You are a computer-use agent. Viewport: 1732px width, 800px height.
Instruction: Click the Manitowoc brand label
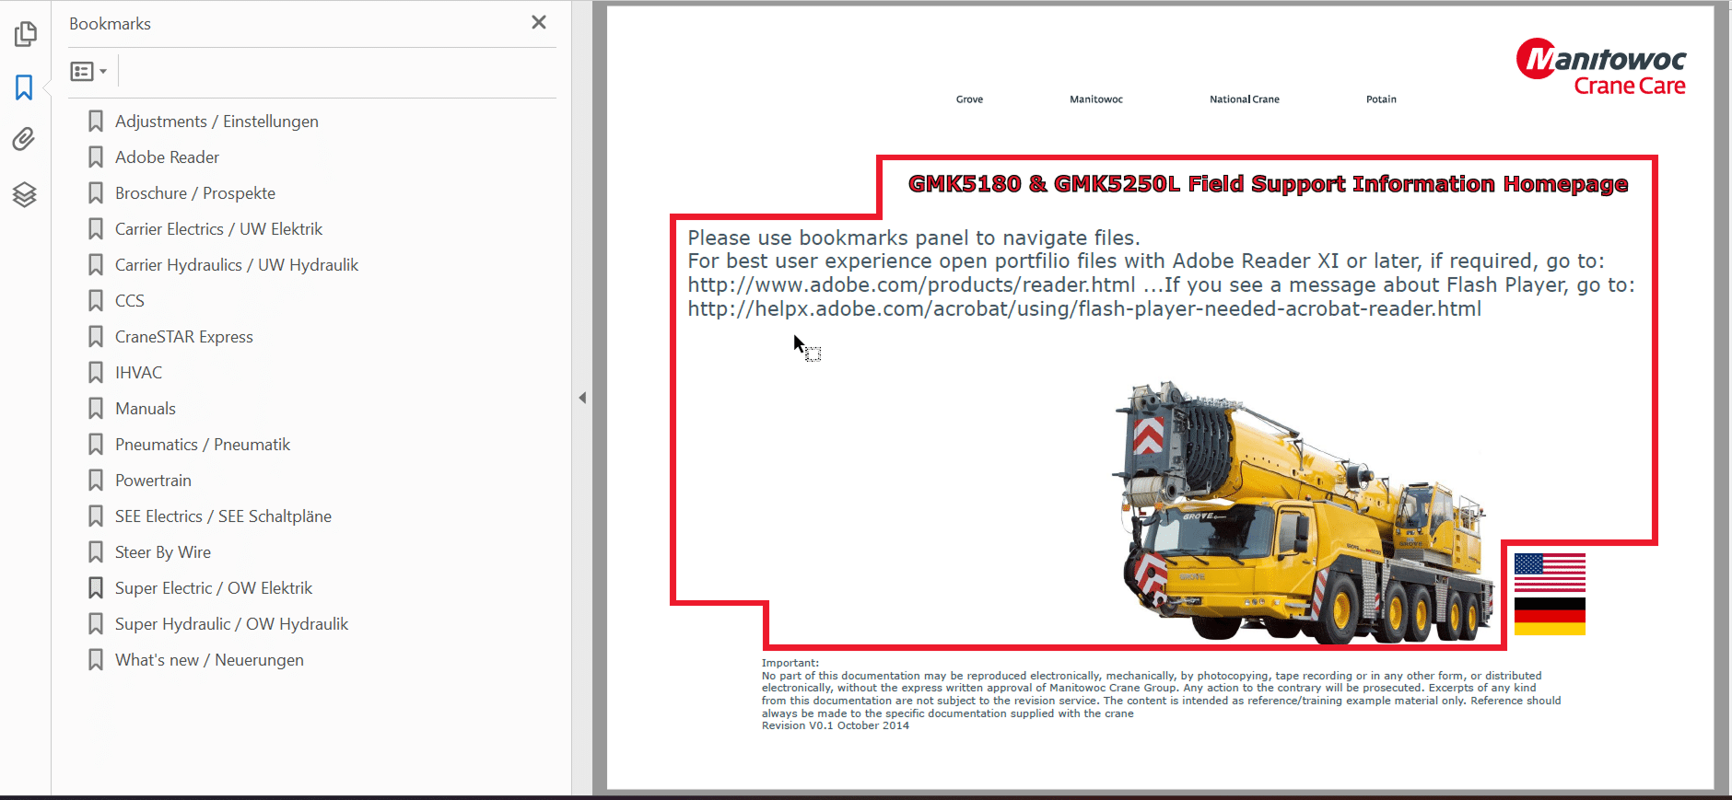tap(1096, 99)
